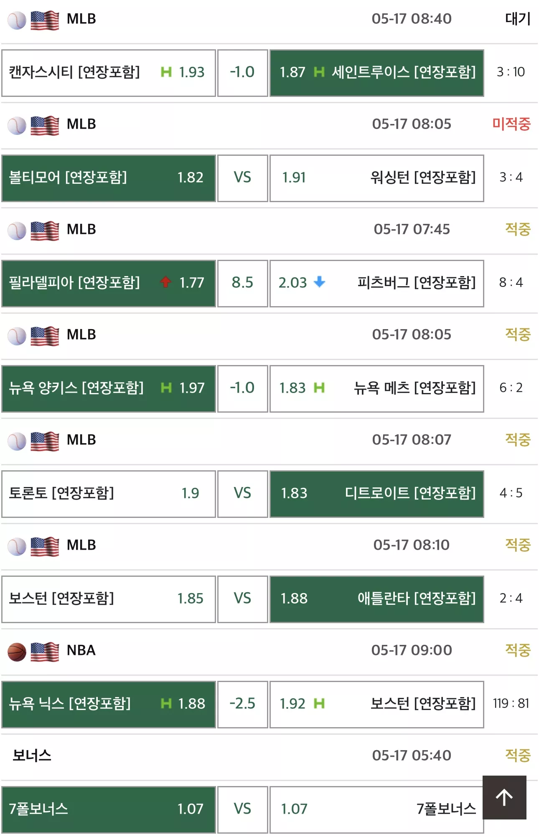Click the 미적중 status label
The image size is (539, 837).
[511, 124]
